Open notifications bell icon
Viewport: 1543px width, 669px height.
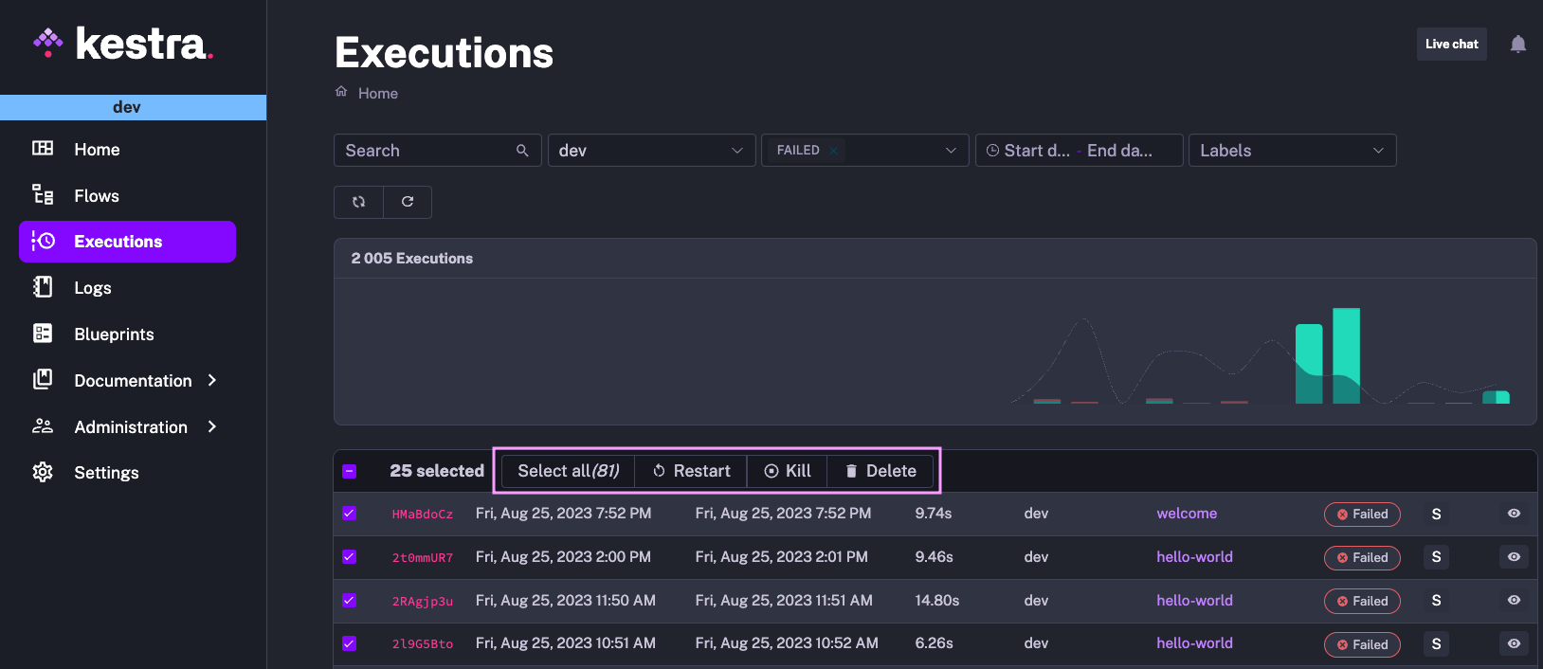coord(1517,44)
